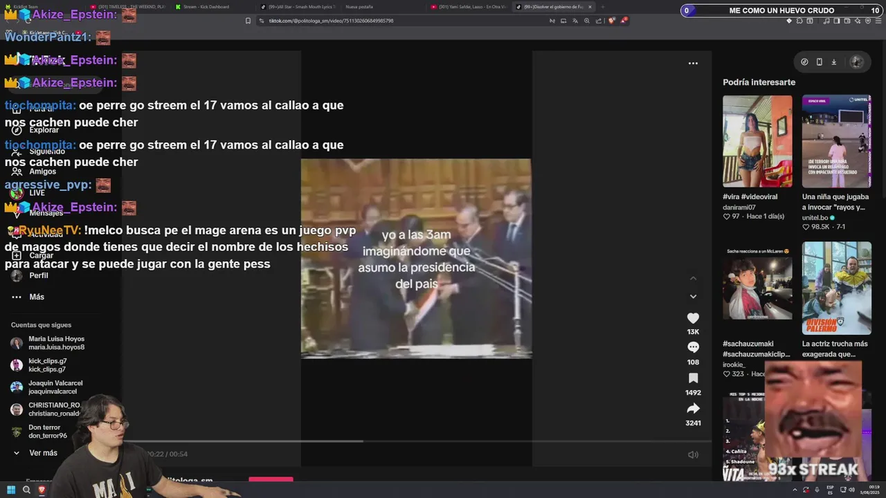886x498 pixels.
Task: Go to next video with down chevron
Action: click(693, 297)
